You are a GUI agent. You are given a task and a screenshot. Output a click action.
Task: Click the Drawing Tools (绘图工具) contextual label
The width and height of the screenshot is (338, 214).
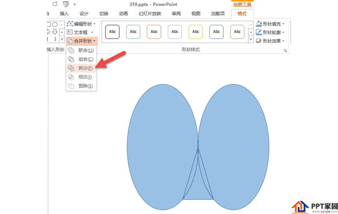click(x=242, y=4)
